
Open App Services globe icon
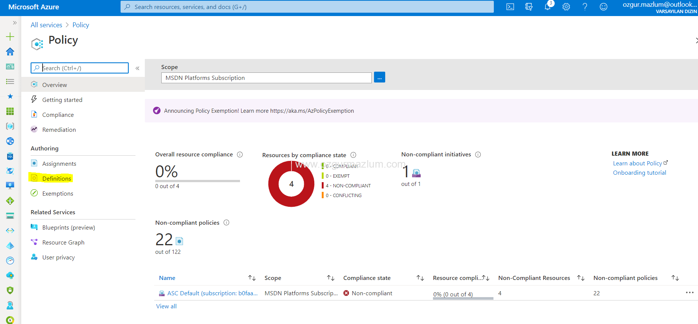click(x=10, y=141)
